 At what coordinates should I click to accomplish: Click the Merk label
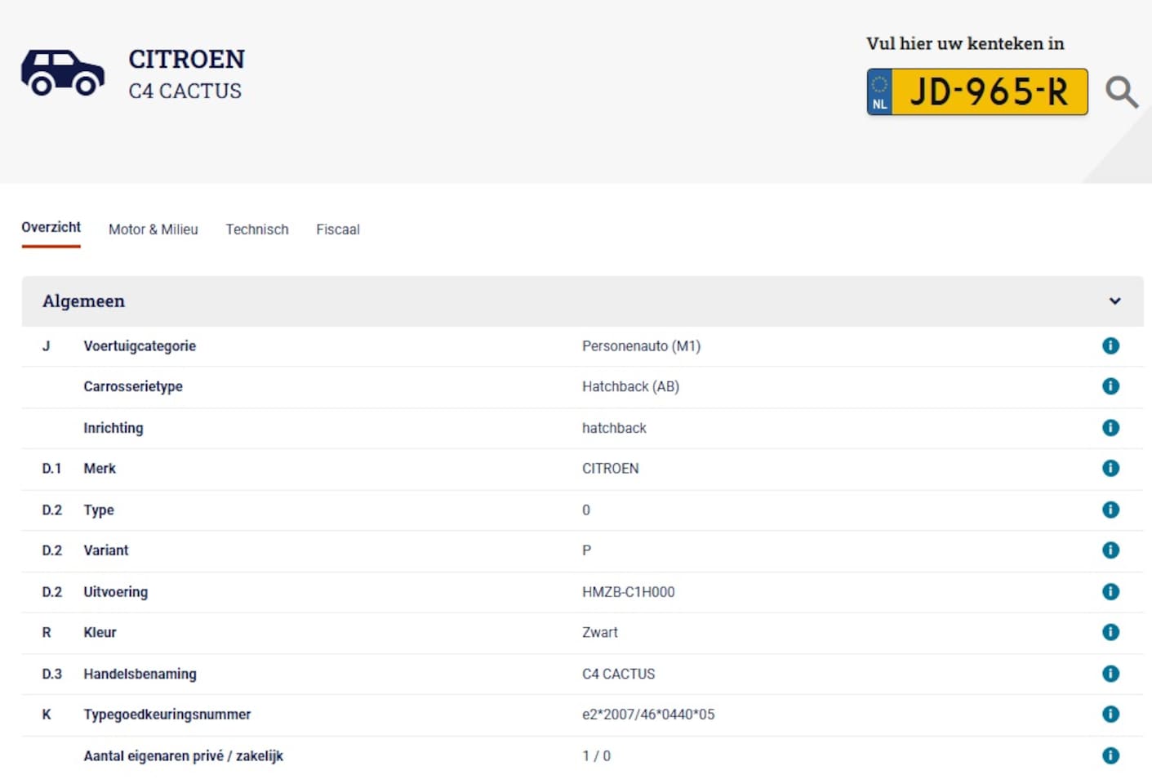pyautogui.click(x=100, y=469)
